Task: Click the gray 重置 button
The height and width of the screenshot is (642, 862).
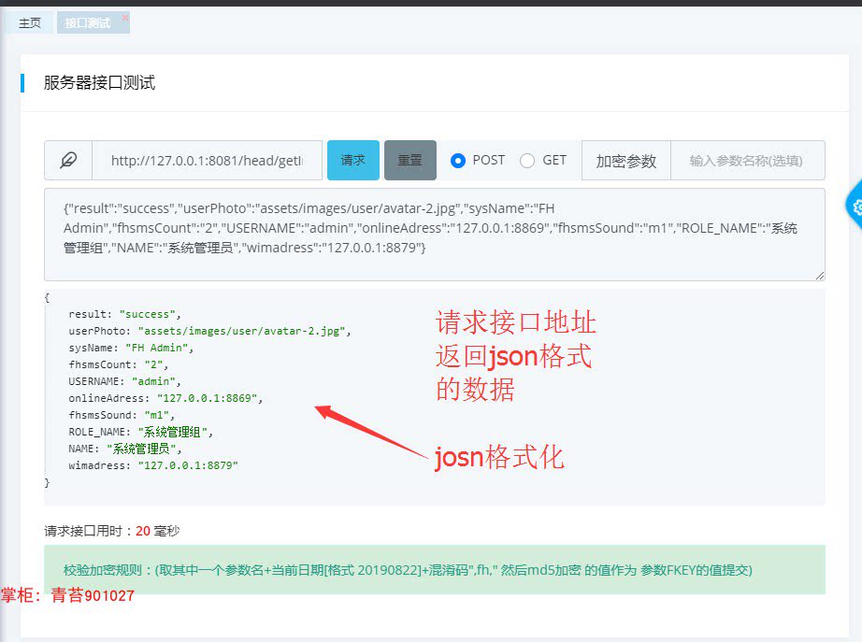Action: click(x=410, y=160)
